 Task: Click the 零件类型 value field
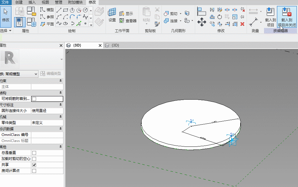click(47, 123)
